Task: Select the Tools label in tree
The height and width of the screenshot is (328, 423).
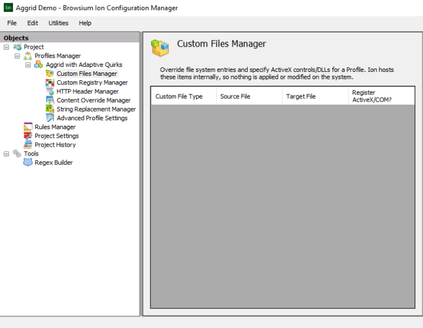Action: coord(31,154)
